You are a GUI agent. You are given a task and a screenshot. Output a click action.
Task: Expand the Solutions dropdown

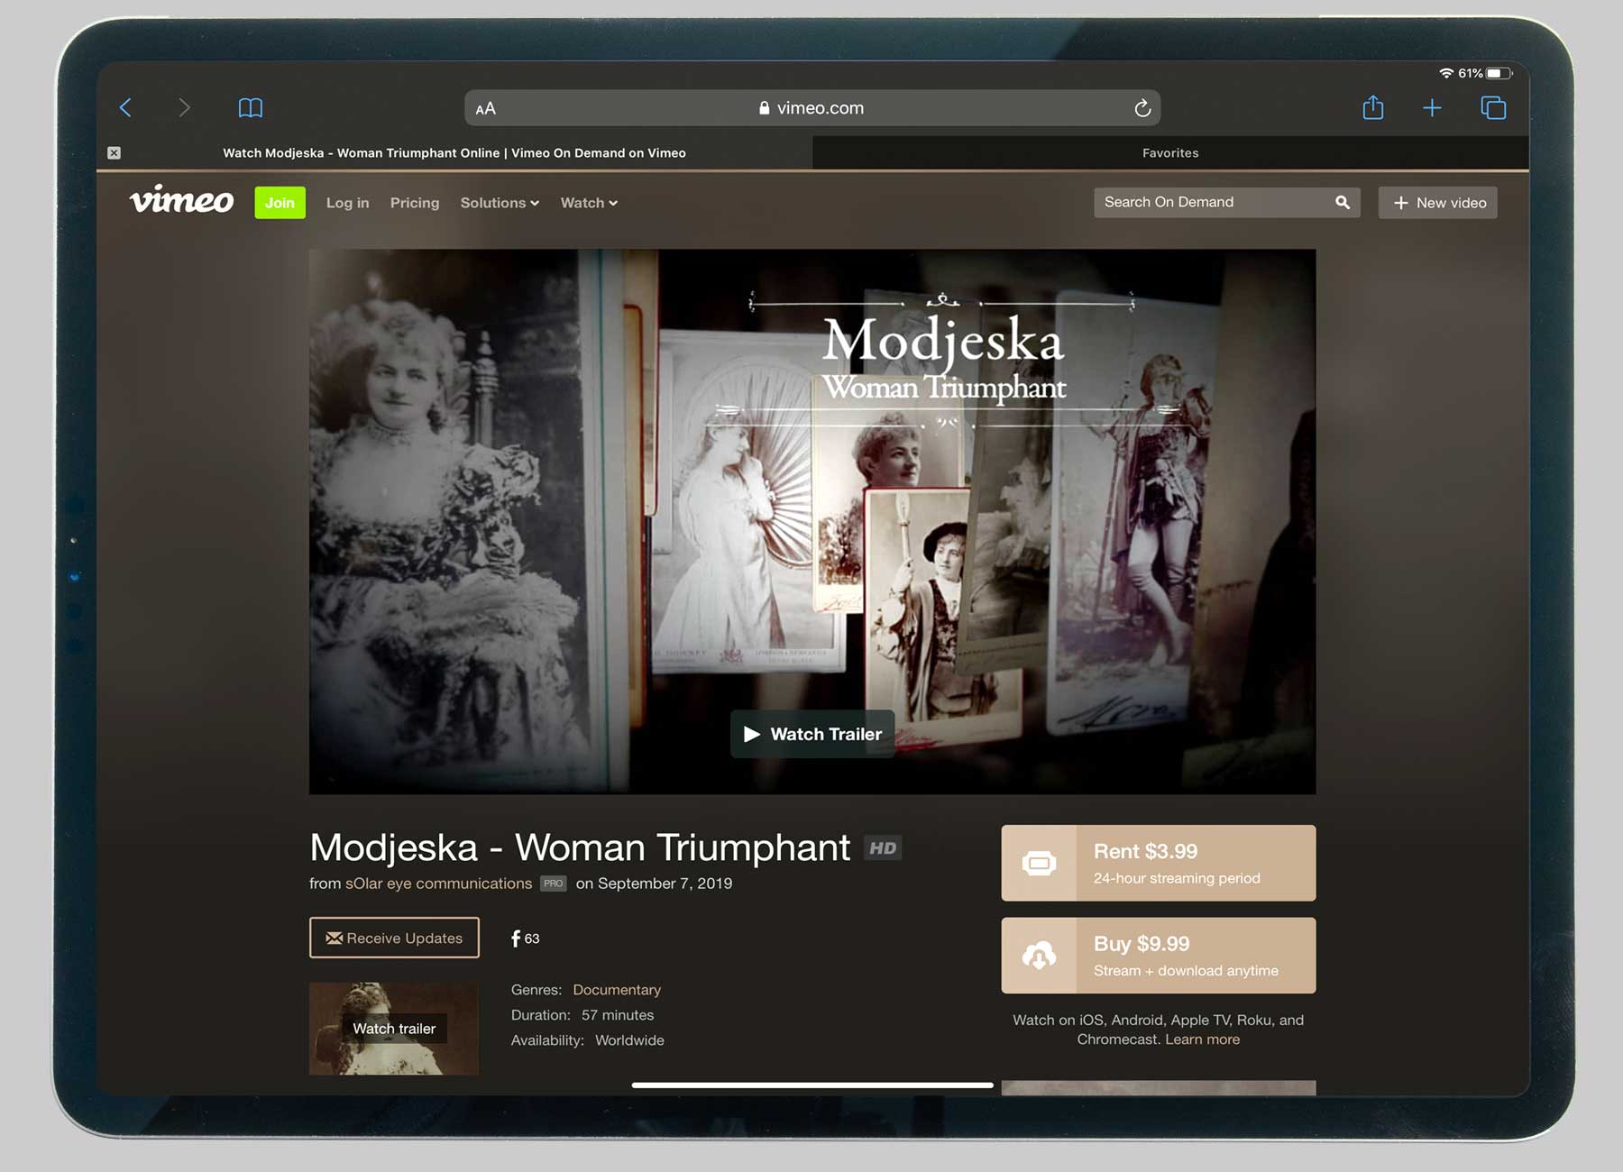[500, 203]
